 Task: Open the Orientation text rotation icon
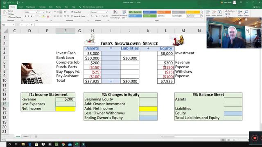point(65,12)
